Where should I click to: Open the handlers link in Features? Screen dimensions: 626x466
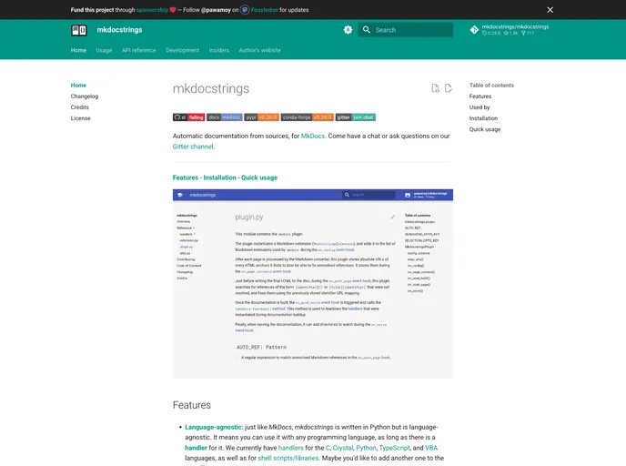click(x=290, y=448)
